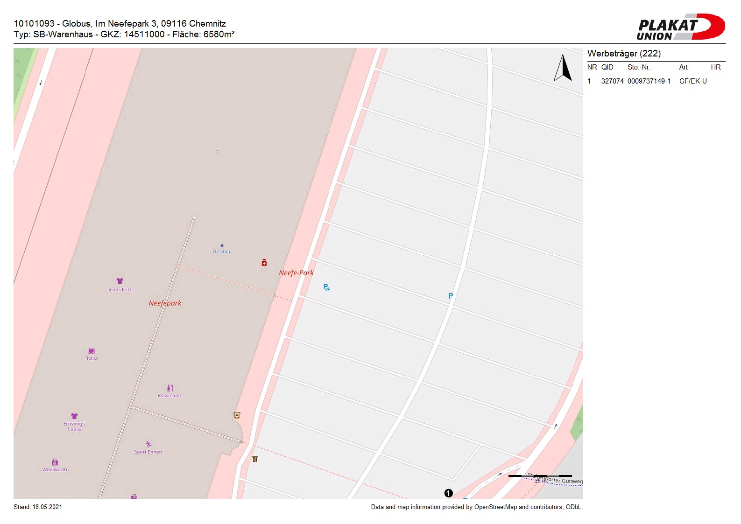Click the O2 Shop map marker
This screenshot has width=741, height=524.
(222, 245)
